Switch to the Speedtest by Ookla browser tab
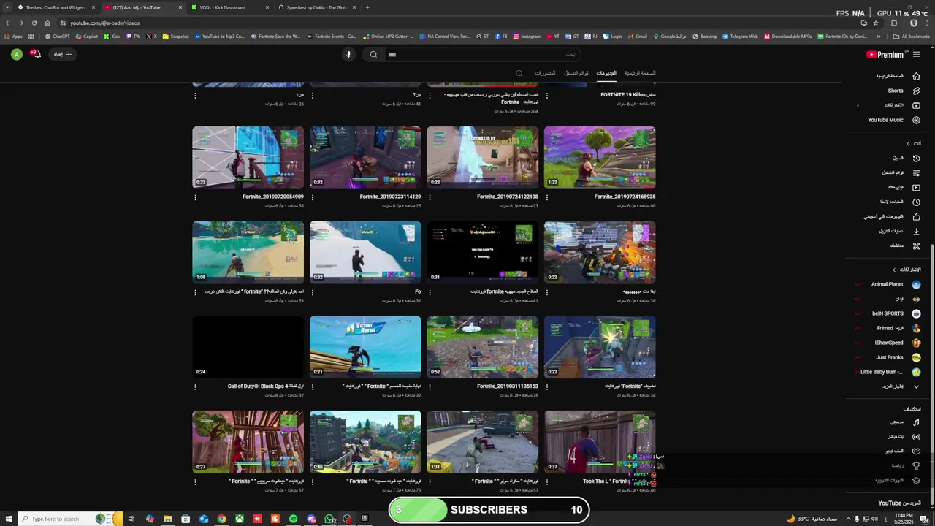 (x=317, y=7)
